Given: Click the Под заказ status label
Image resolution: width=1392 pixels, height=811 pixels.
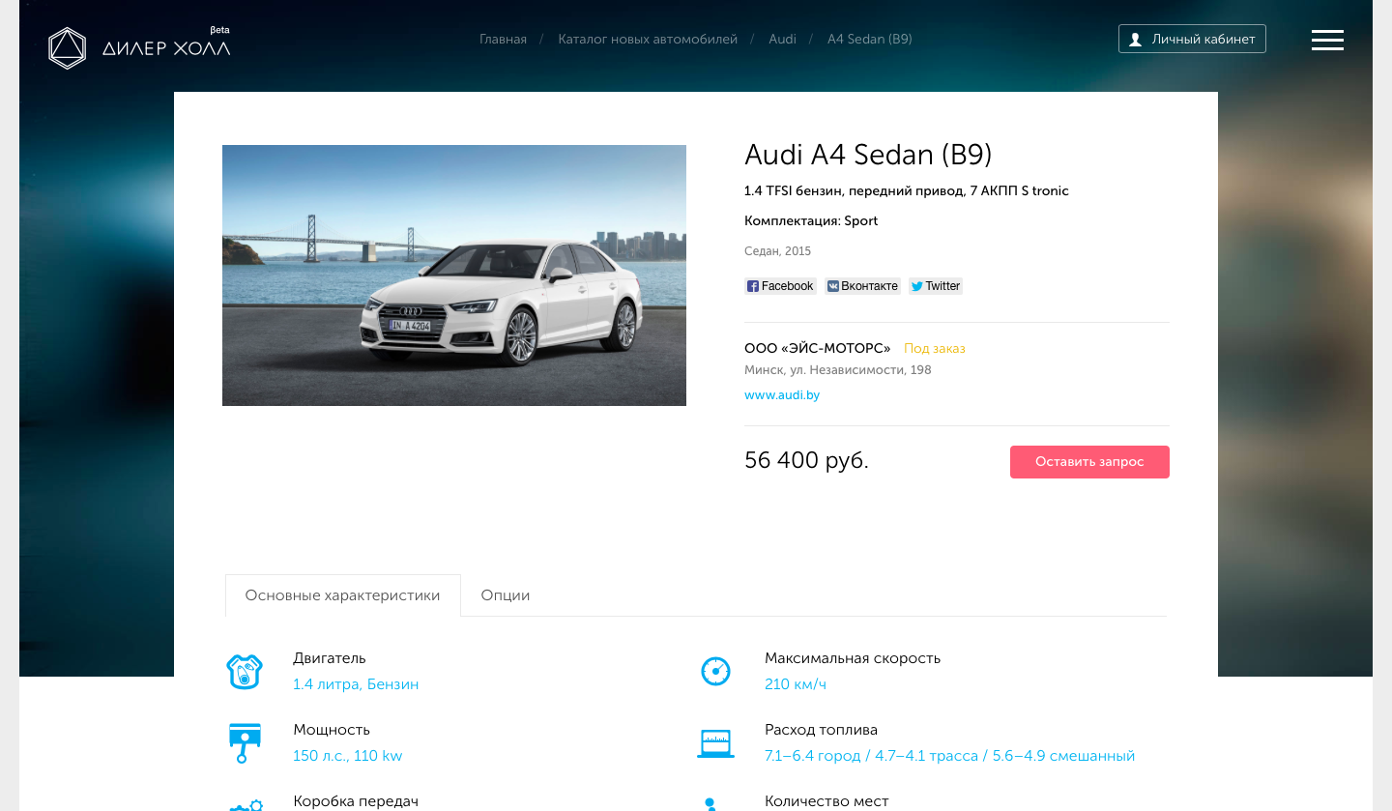Looking at the screenshot, I should click(x=935, y=349).
